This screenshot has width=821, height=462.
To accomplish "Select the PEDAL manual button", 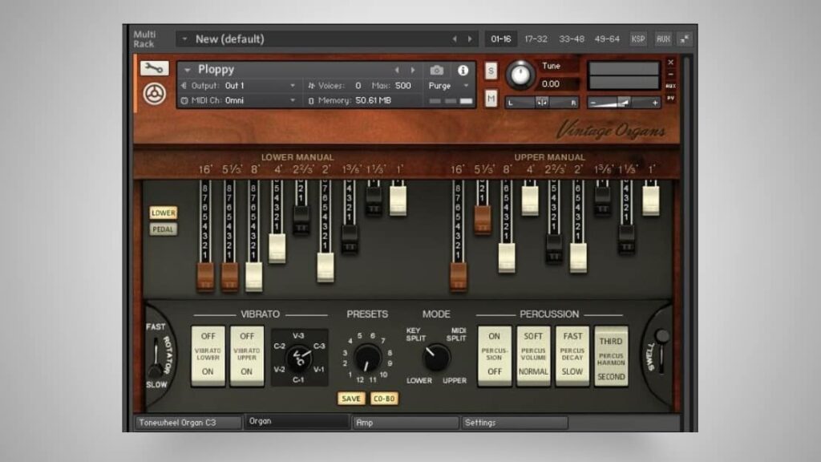I will (x=163, y=229).
